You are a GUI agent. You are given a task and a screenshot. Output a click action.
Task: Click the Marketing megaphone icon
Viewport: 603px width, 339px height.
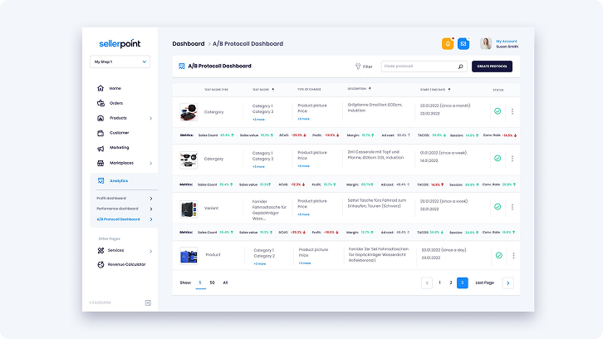(x=100, y=148)
